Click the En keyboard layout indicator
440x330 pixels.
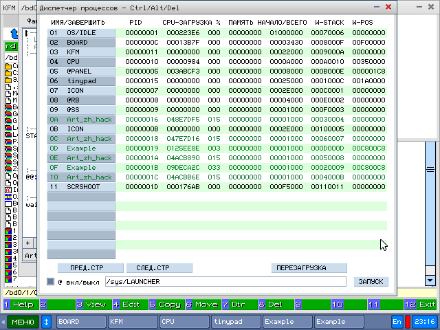pos(397,321)
